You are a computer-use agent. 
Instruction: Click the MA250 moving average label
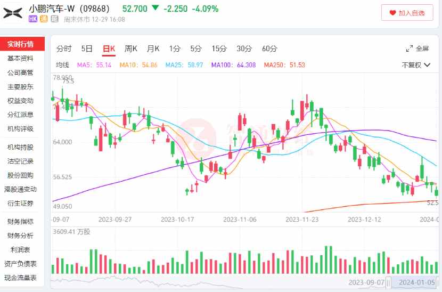click(284, 65)
